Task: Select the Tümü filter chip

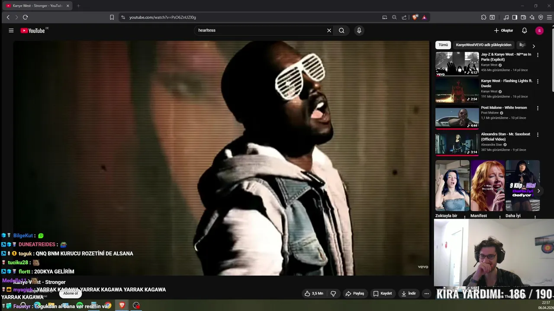Action: coord(443,45)
